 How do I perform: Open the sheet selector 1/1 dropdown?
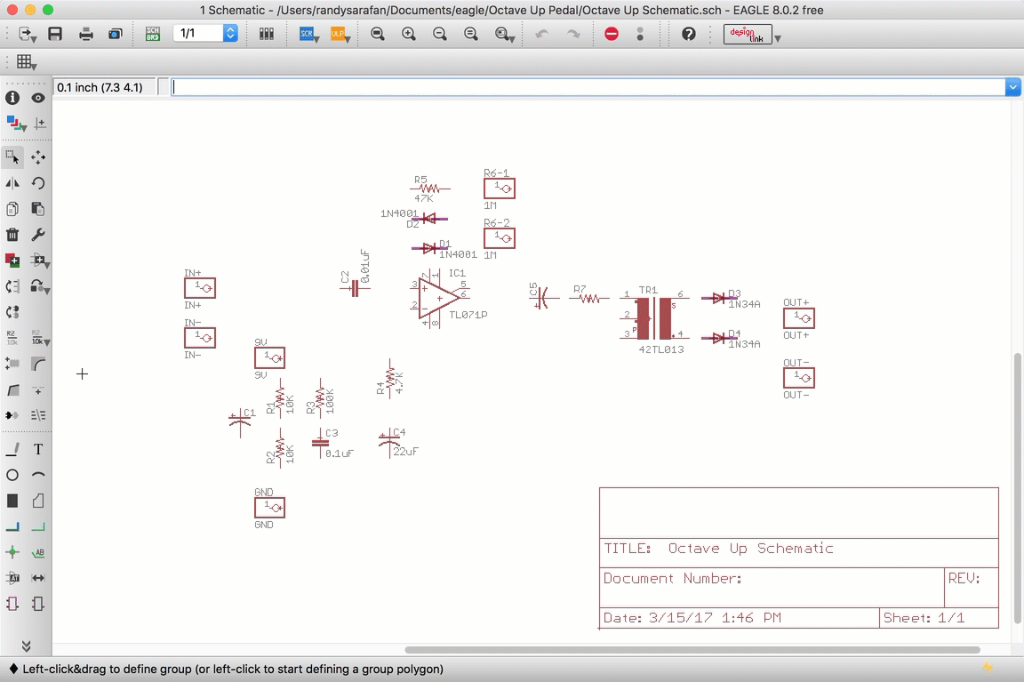click(230, 33)
